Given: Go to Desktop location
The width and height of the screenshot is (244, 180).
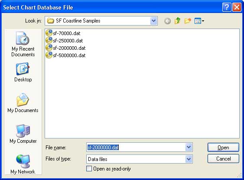Looking at the screenshot, I should click(23, 72).
